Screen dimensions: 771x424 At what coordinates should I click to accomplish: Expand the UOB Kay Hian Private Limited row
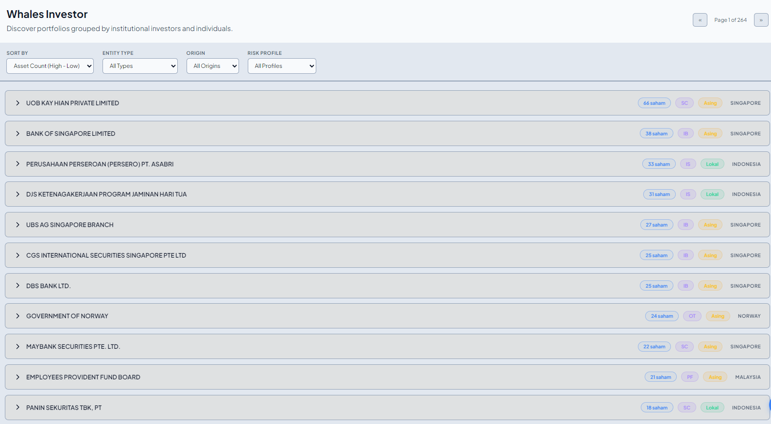387,103
